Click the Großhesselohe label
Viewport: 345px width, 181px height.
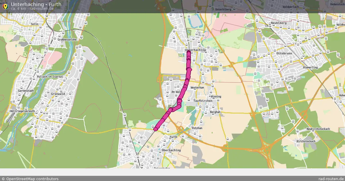pyautogui.click(x=68, y=39)
